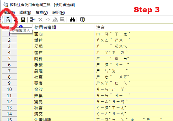
Task: Select row header number 11
Action: pos(10,95)
